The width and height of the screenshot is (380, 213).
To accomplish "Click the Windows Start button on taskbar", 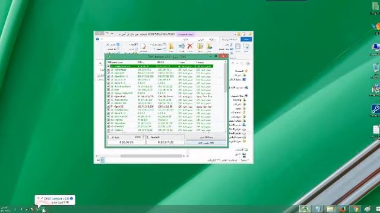I will tap(378, 209).
